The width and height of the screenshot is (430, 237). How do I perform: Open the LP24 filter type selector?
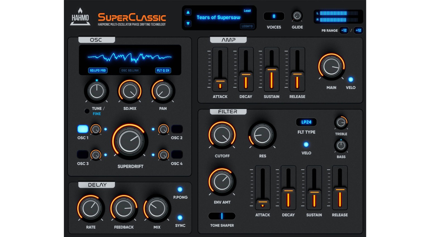pos(306,122)
